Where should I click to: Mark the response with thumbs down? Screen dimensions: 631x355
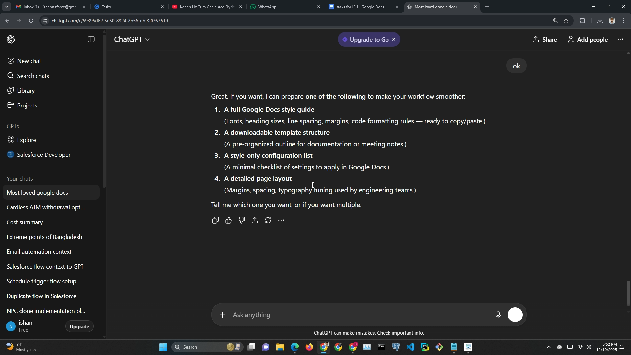[x=242, y=220]
